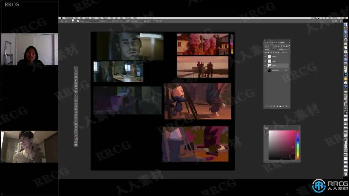Open the Apple menu

62,18
